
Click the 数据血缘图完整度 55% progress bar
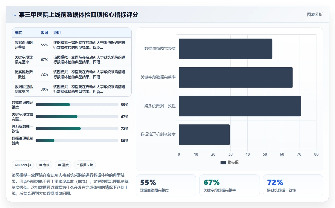(x=77, y=105)
